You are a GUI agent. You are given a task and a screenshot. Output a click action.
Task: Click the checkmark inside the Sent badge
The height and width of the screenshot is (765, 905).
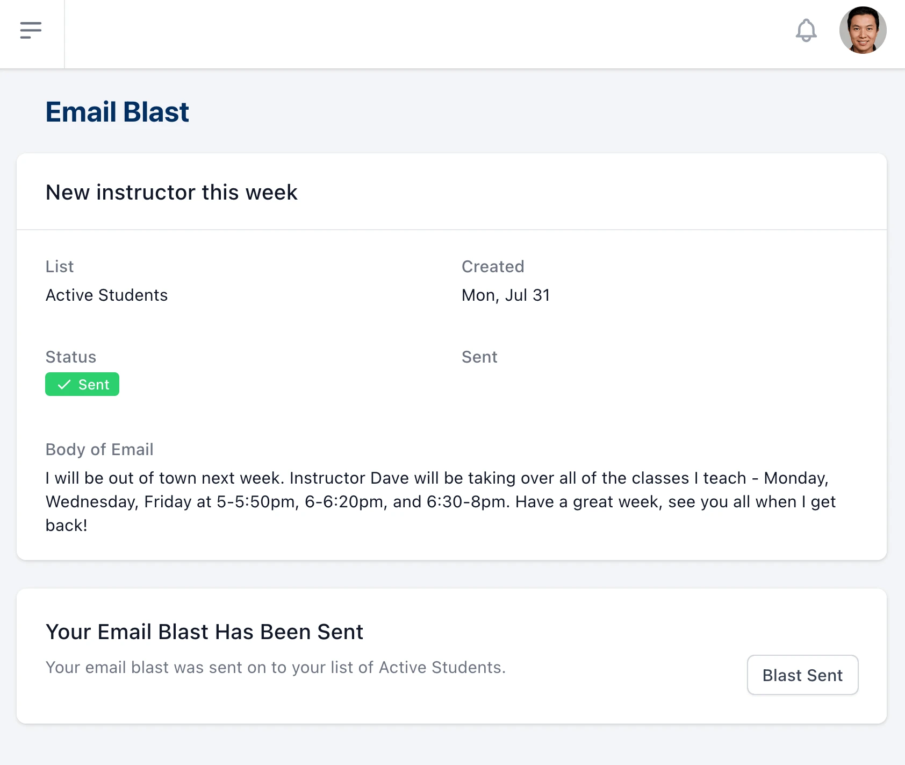63,384
